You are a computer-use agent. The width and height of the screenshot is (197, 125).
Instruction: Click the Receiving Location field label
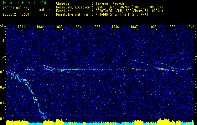pos(73,7)
